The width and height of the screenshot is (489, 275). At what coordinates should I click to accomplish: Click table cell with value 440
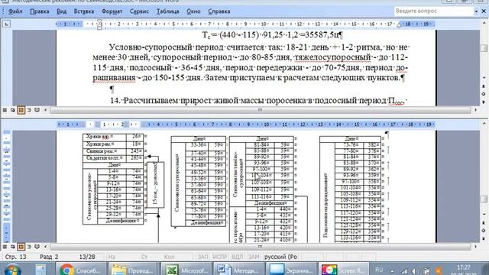point(284,209)
